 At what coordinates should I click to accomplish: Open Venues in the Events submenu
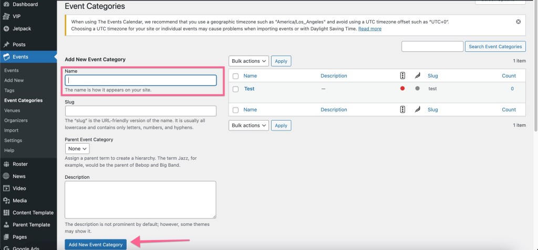click(x=12, y=111)
